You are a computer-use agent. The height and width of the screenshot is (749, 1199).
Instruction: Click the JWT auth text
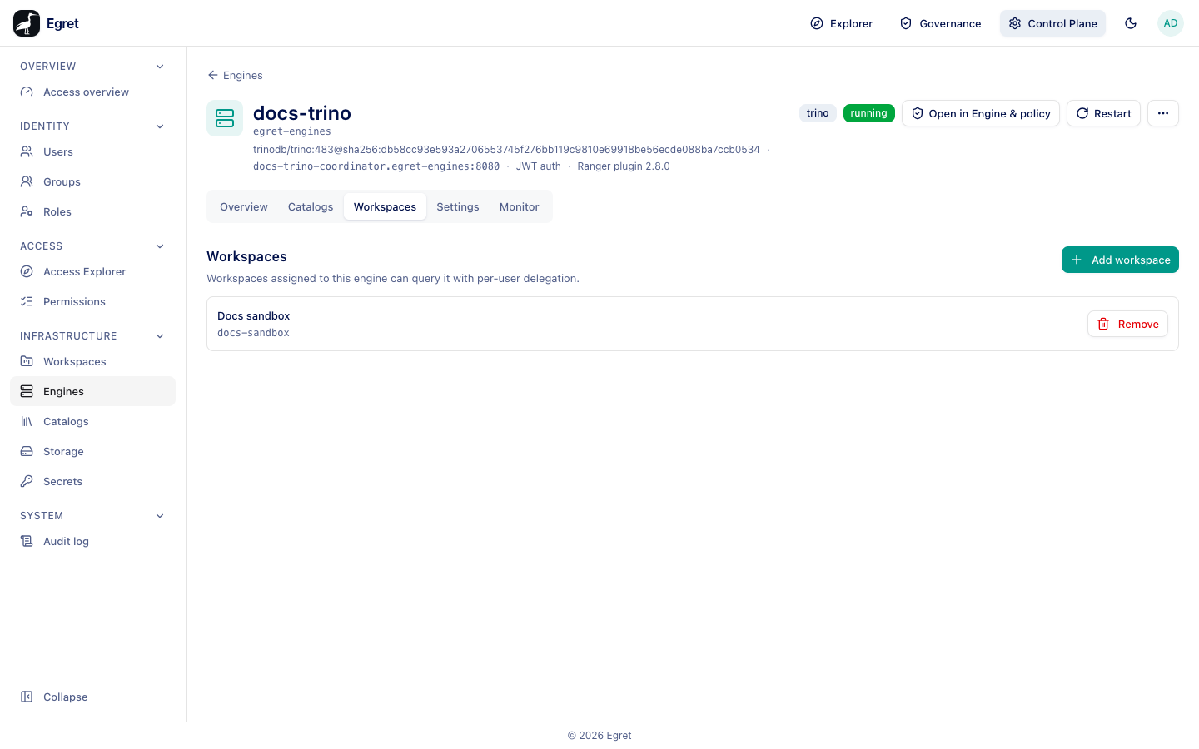tap(539, 166)
